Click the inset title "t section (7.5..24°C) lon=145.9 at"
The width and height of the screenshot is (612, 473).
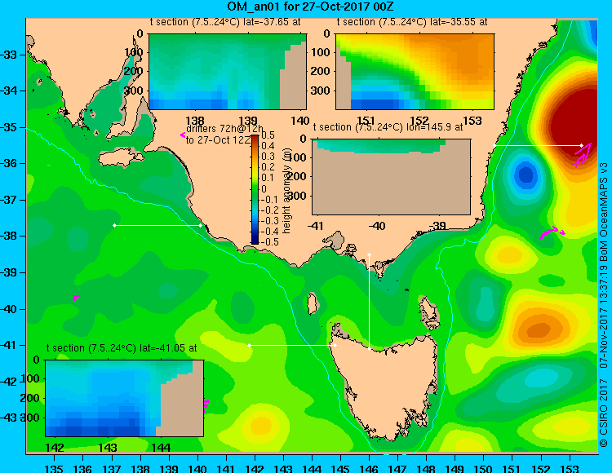[x=388, y=127]
